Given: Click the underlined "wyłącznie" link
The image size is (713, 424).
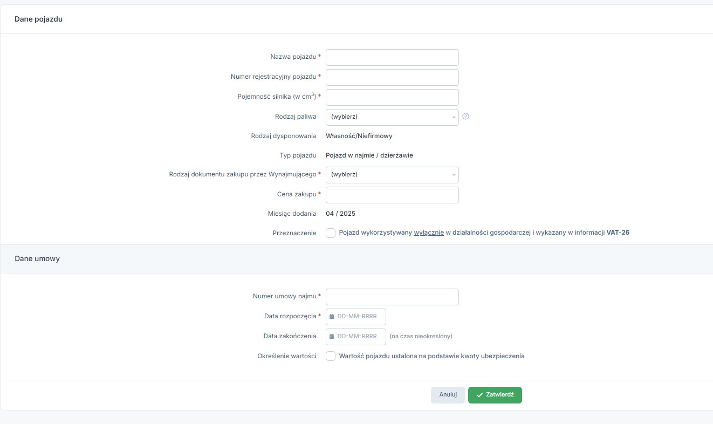Looking at the screenshot, I should [429, 233].
